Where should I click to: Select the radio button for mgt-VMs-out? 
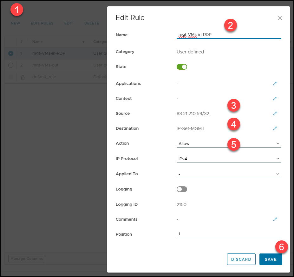11,65
